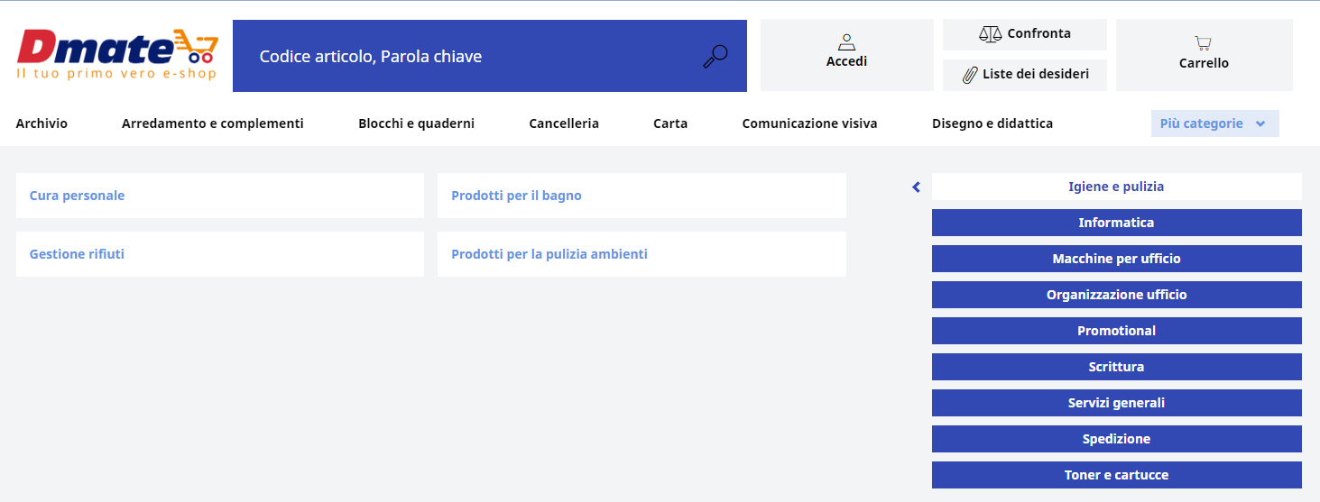This screenshot has height=502, width=1320.
Task: Open the Archivio menu item
Action: click(42, 123)
